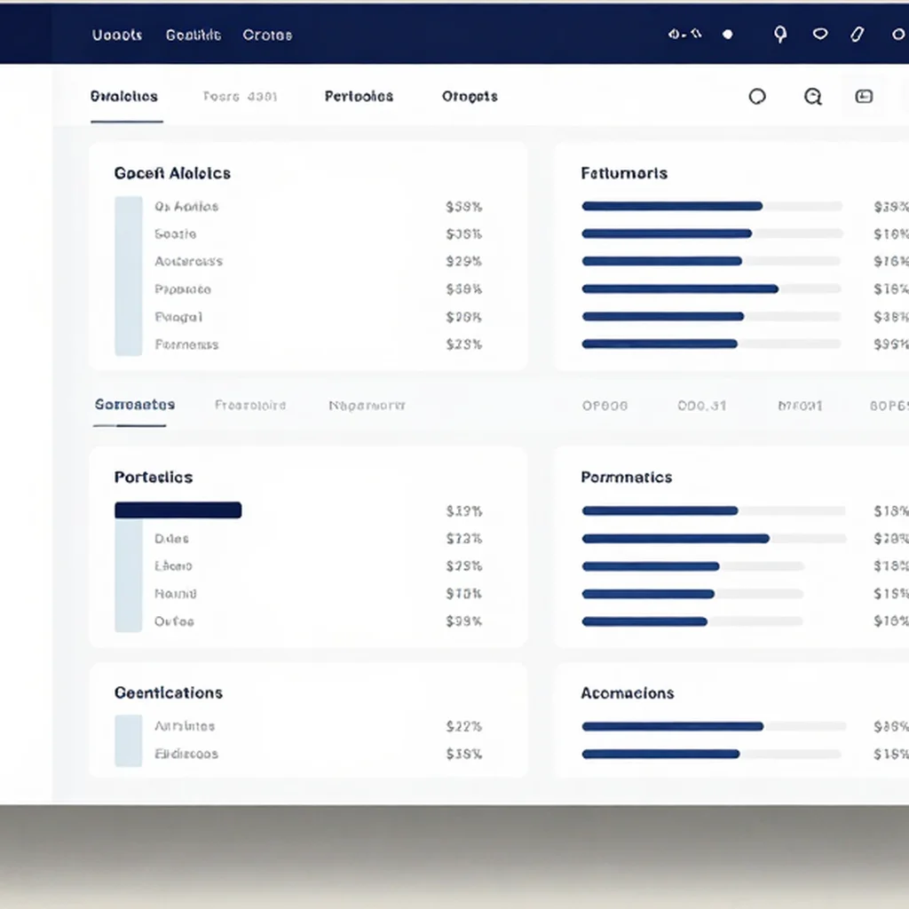This screenshot has height=909, width=909.
Task: Click the "Acomacions" card heading
Action: [628, 693]
